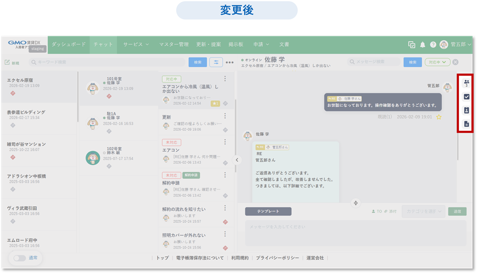
Task: Open kebab menu for 更新 thread
Action: (225, 115)
